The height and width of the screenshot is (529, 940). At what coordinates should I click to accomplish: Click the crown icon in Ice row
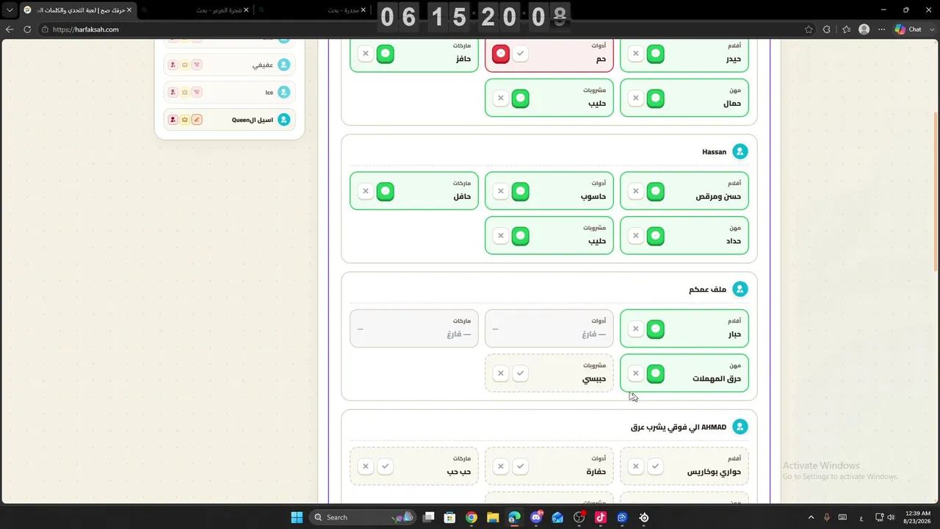click(x=184, y=93)
